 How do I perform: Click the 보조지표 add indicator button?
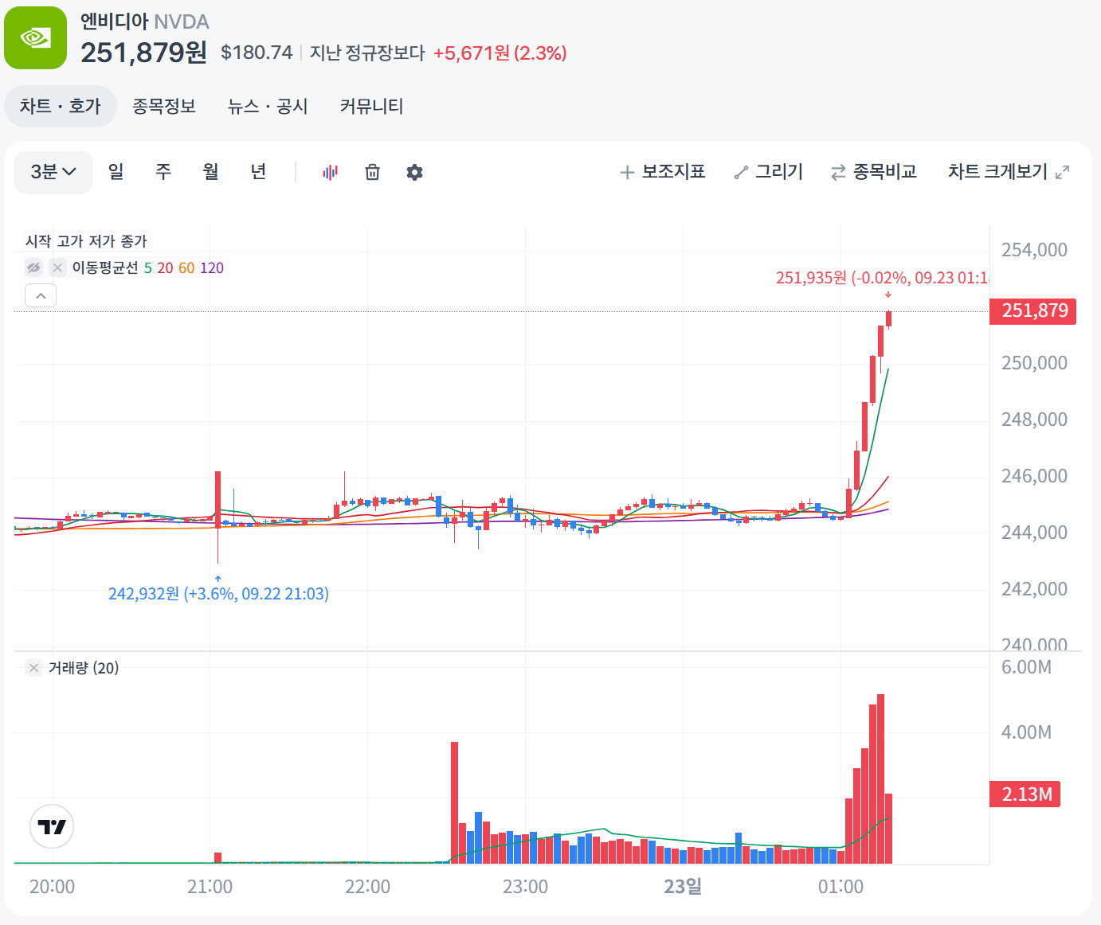click(x=663, y=172)
